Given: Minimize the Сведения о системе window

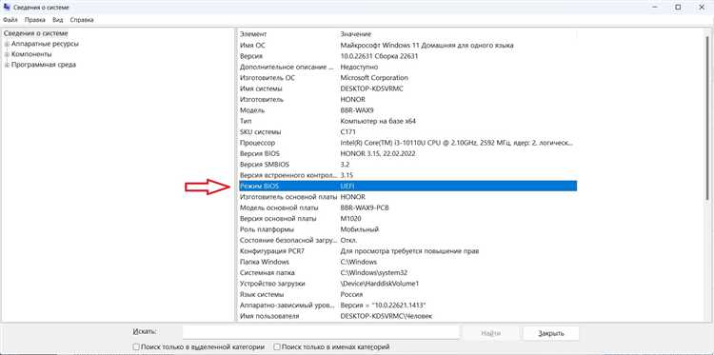Looking at the screenshot, I should point(654,8).
